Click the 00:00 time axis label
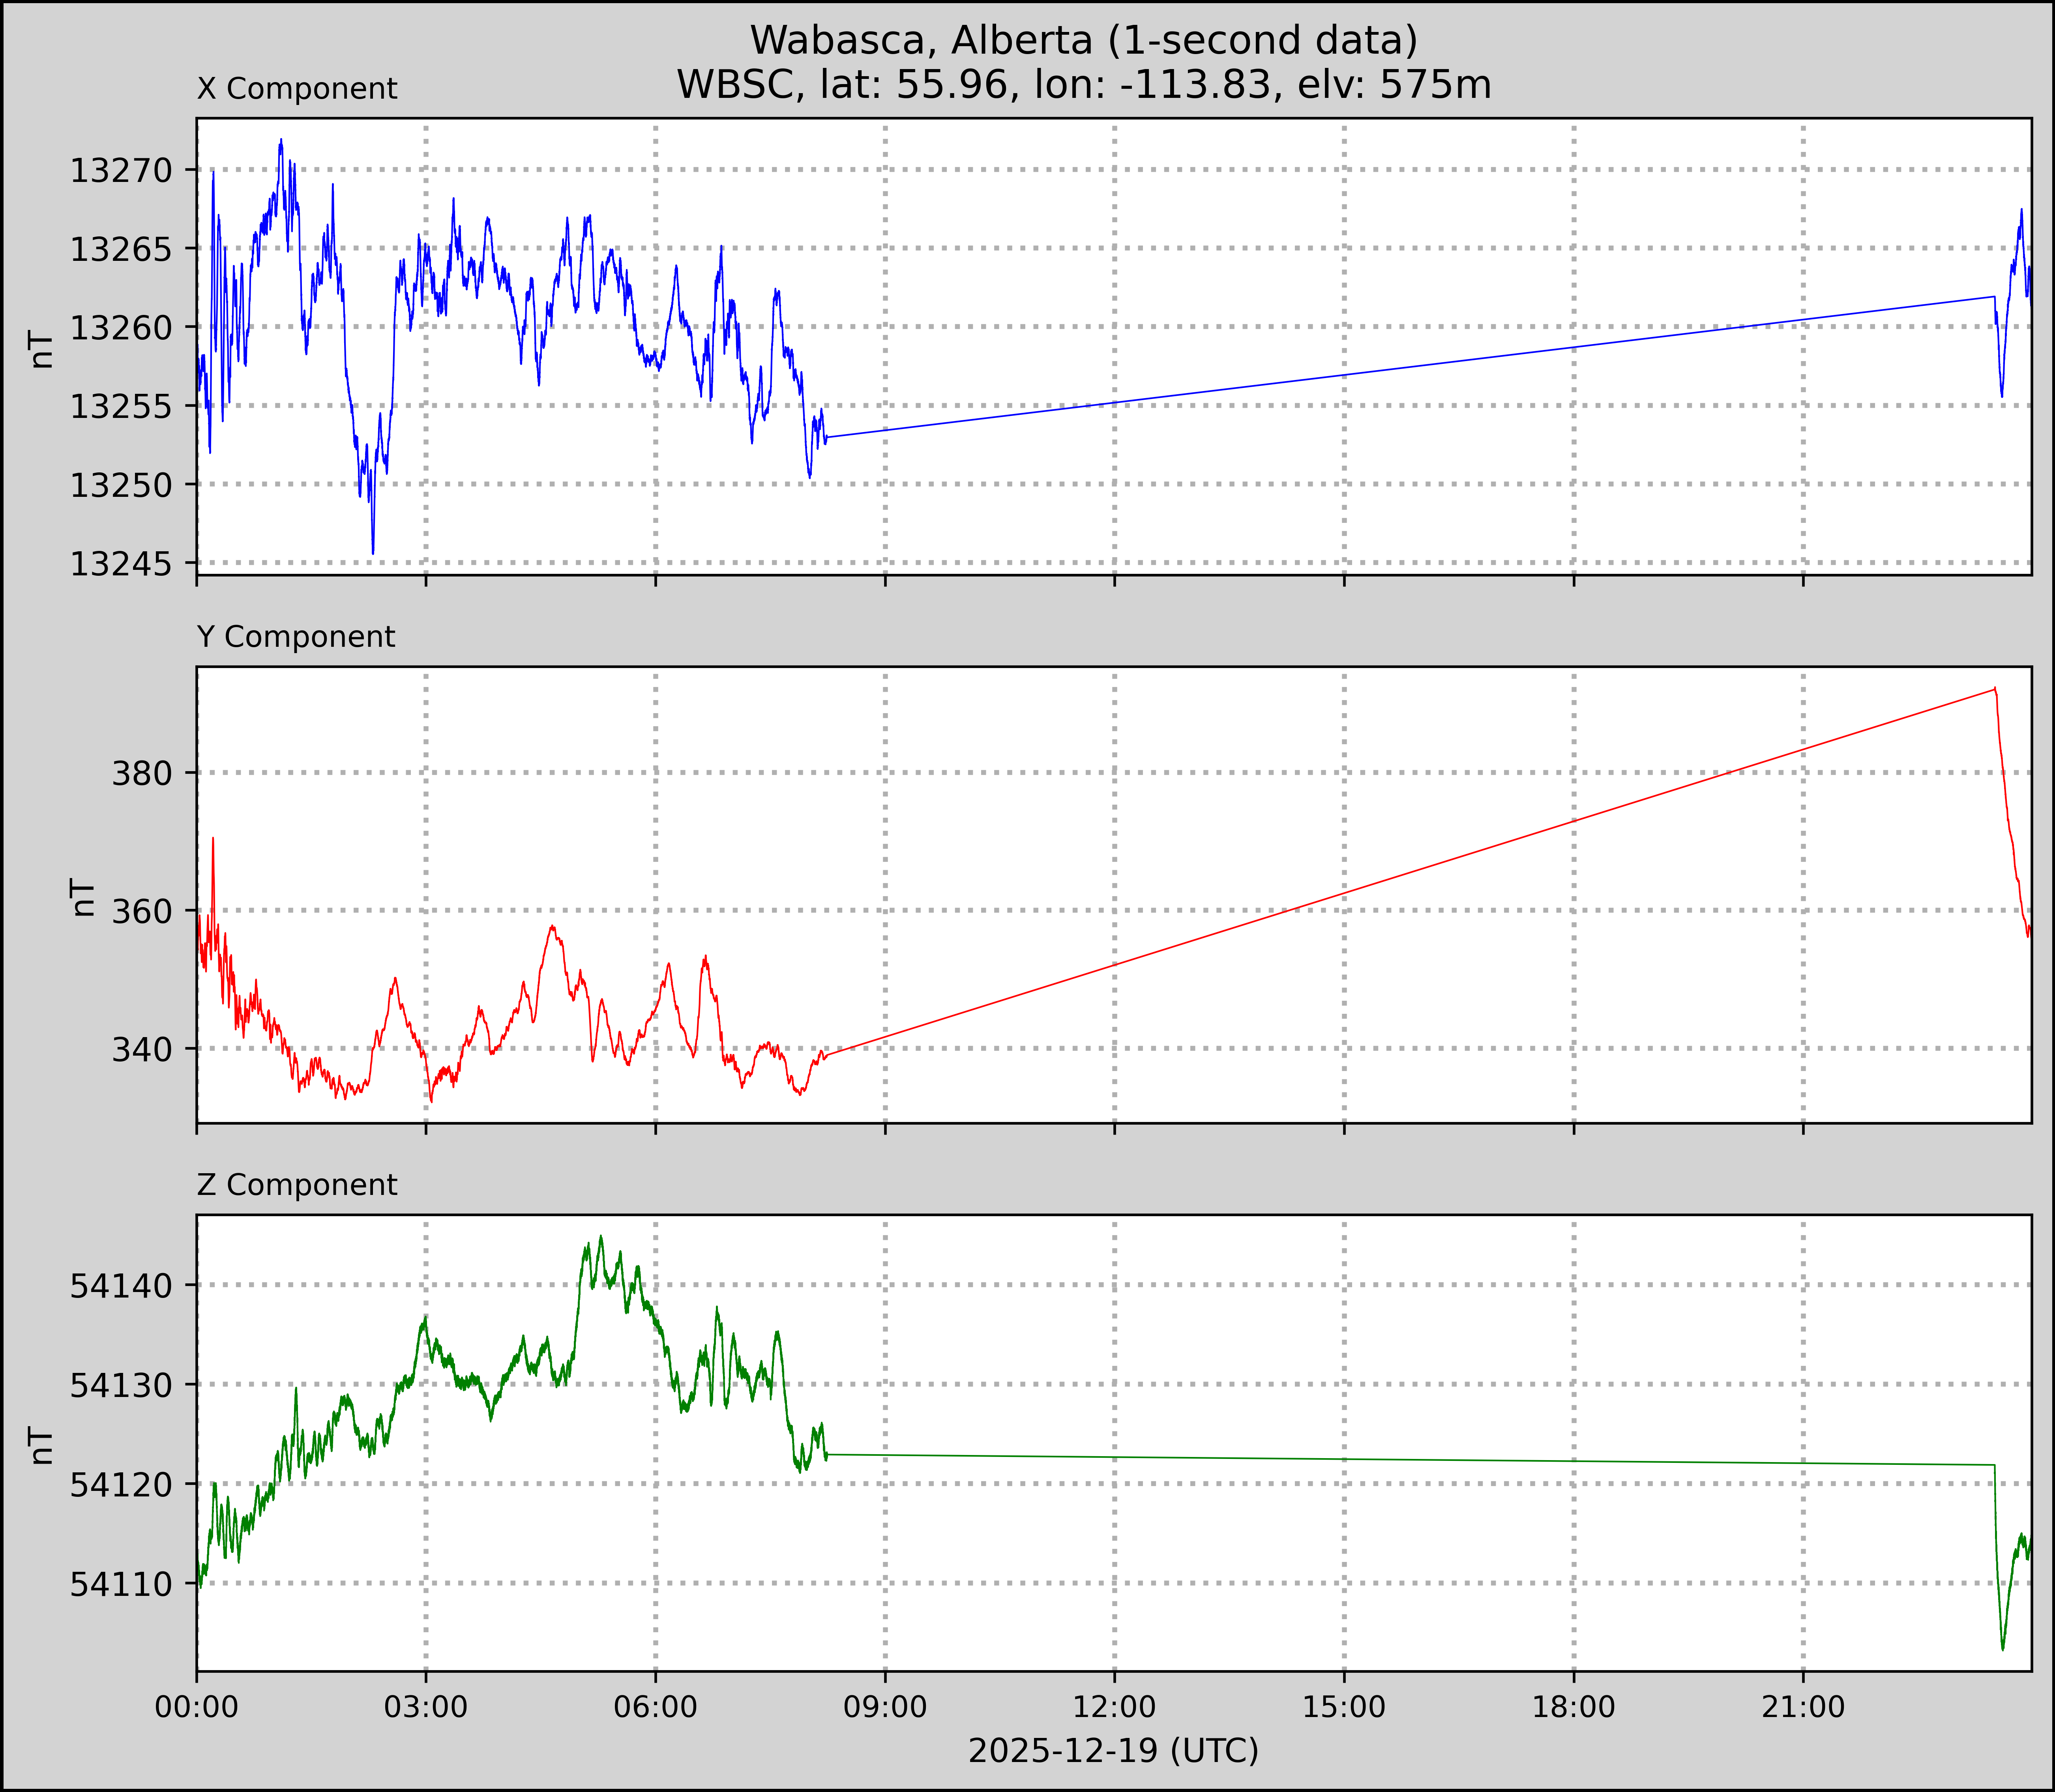 click(x=197, y=1707)
